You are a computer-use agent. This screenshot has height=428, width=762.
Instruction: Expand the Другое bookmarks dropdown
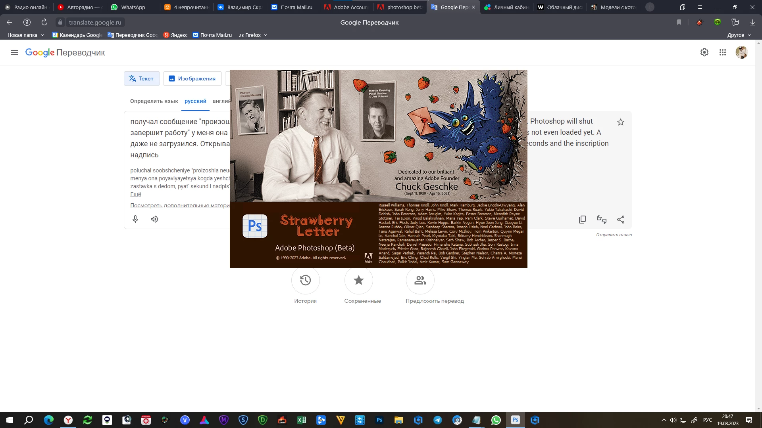click(739, 35)
